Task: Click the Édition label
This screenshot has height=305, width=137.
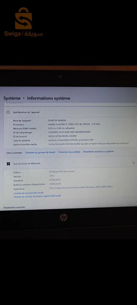Action: [x=17, y=172]
